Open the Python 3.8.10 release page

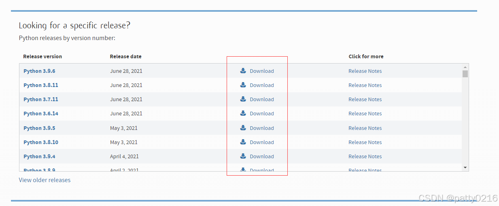41,142
